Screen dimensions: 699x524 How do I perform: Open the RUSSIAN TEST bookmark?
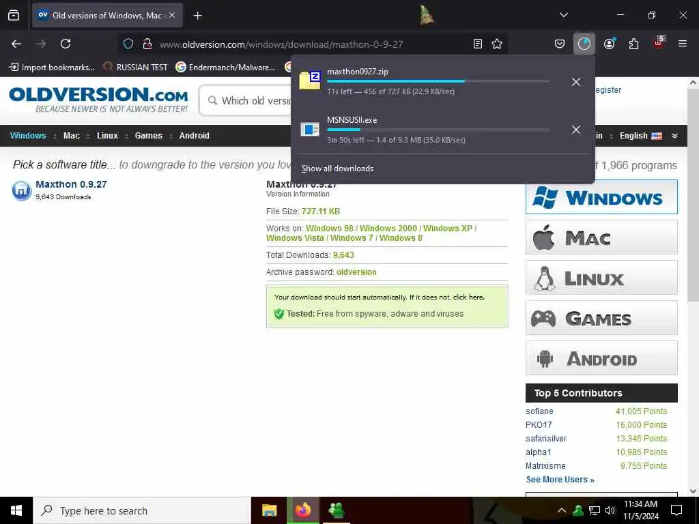coord(136,68)
